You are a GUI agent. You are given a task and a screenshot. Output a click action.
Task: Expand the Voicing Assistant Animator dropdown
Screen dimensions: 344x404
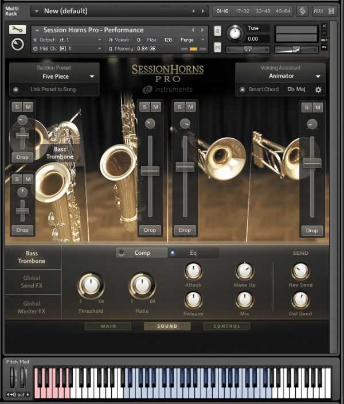(318, 76)
